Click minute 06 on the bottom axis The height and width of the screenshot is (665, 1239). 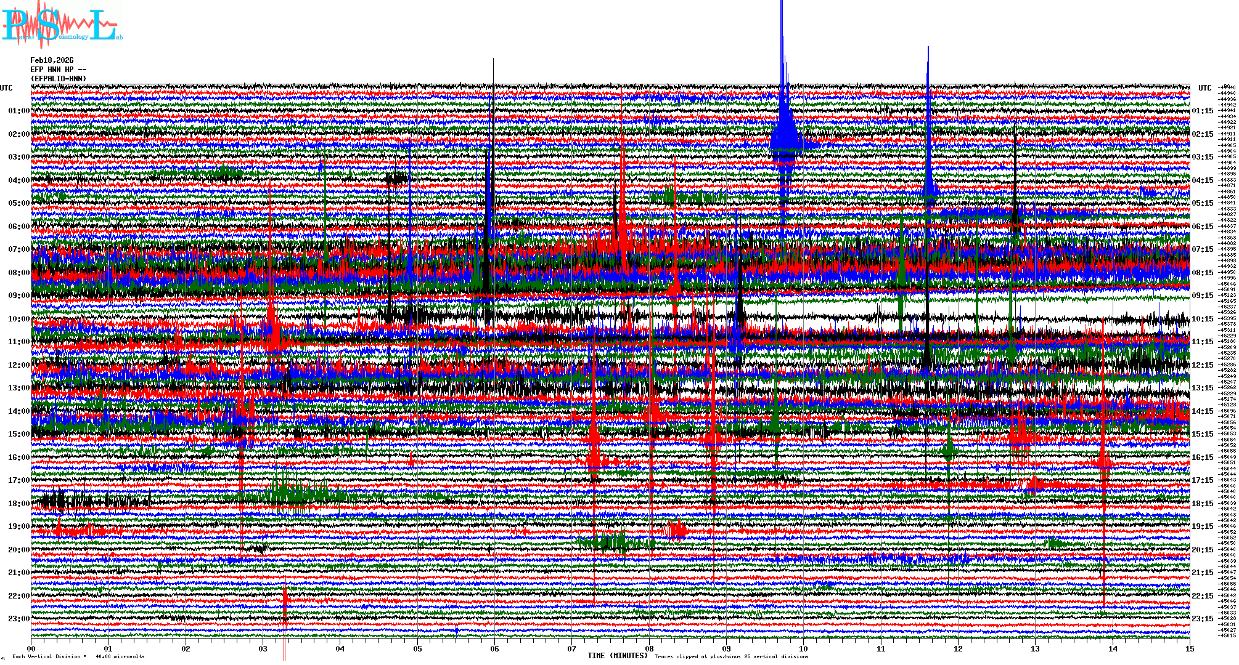pyautogui.click(x=494, y=649)
